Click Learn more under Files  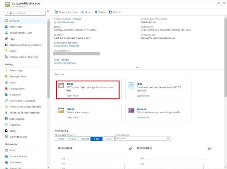(143, 96)
